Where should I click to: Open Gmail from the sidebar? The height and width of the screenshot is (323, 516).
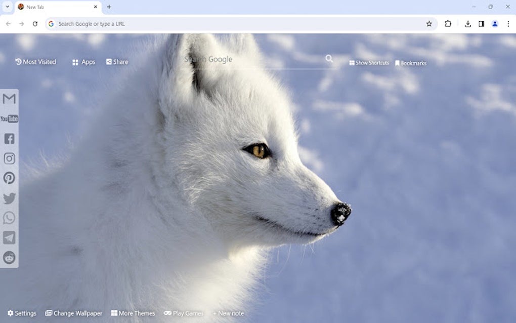tap(9, 99)
